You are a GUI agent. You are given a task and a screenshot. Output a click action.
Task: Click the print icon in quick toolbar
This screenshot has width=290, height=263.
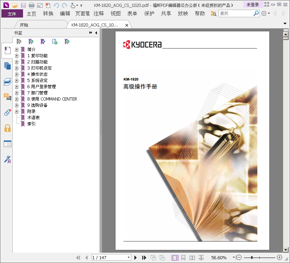pos(32,6)
